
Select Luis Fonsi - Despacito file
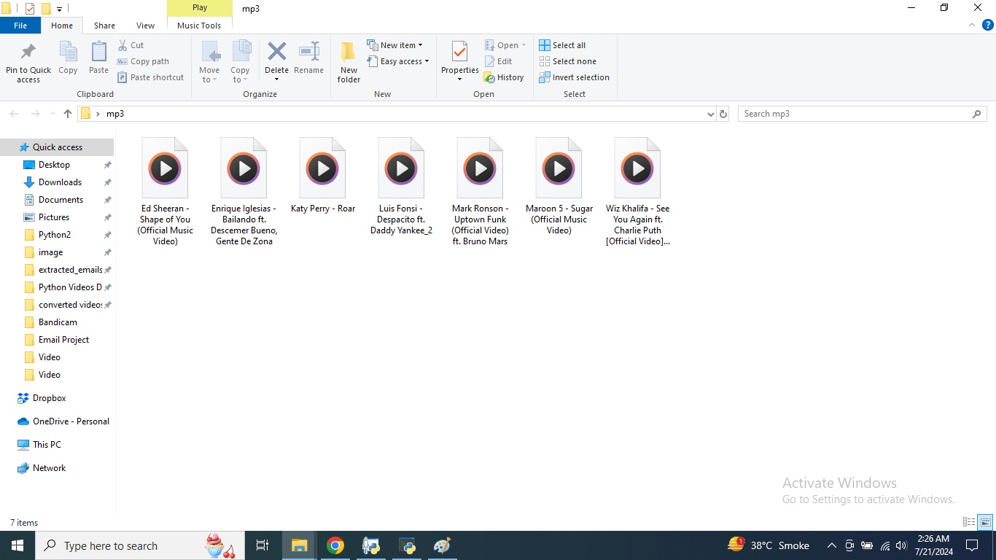click(x=401, y=187)
